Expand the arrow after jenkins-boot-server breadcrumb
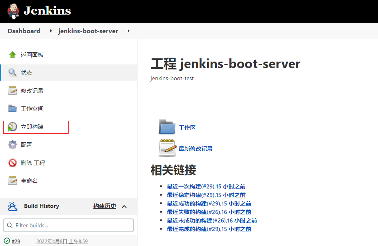This screenshot has width=378, height=246. (128, 31)
